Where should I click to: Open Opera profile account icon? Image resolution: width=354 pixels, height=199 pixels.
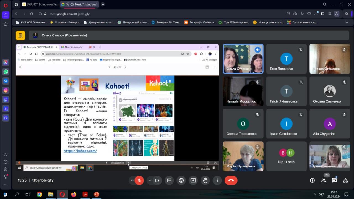(337, 14)
